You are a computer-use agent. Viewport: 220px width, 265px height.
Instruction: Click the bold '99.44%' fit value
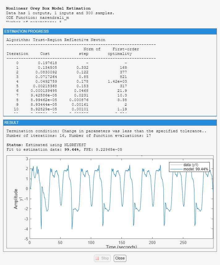point(72,149)
